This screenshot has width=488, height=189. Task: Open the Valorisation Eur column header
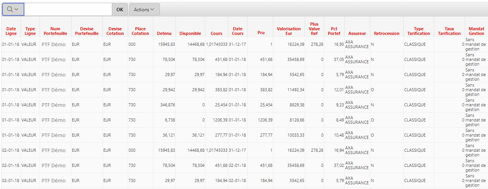click(x=288, y=31)
